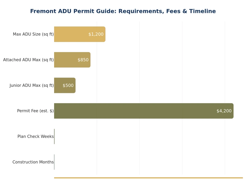Click the Permit Fee axis label
246x184 pixels.
(35, 111)
